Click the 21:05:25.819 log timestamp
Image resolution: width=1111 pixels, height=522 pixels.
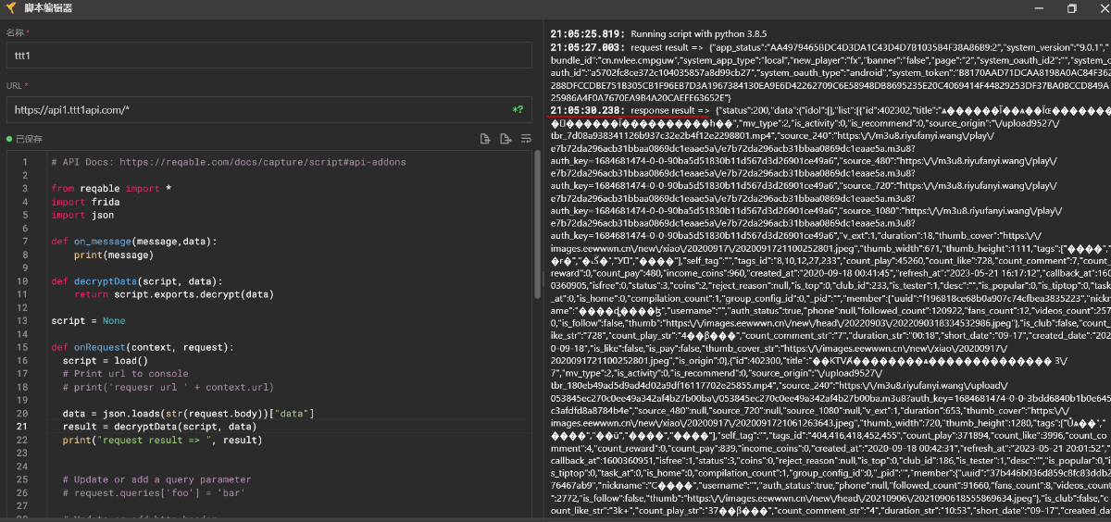pyautogui.click(x=587, y=33)
